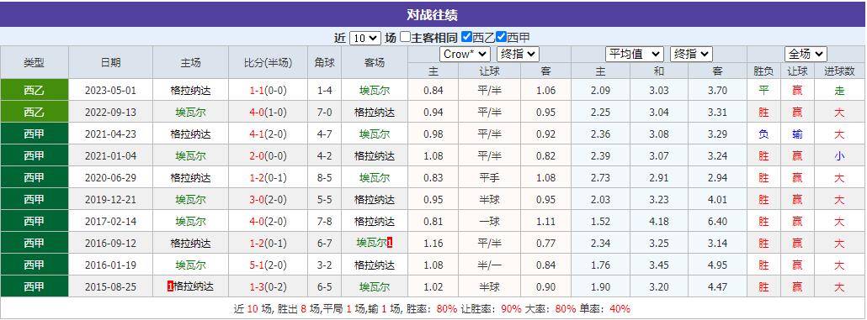This screenshot has width=867, height=320.
Task: Open the 终指 dropdown beside 平均值
Action: pos(691,54)
